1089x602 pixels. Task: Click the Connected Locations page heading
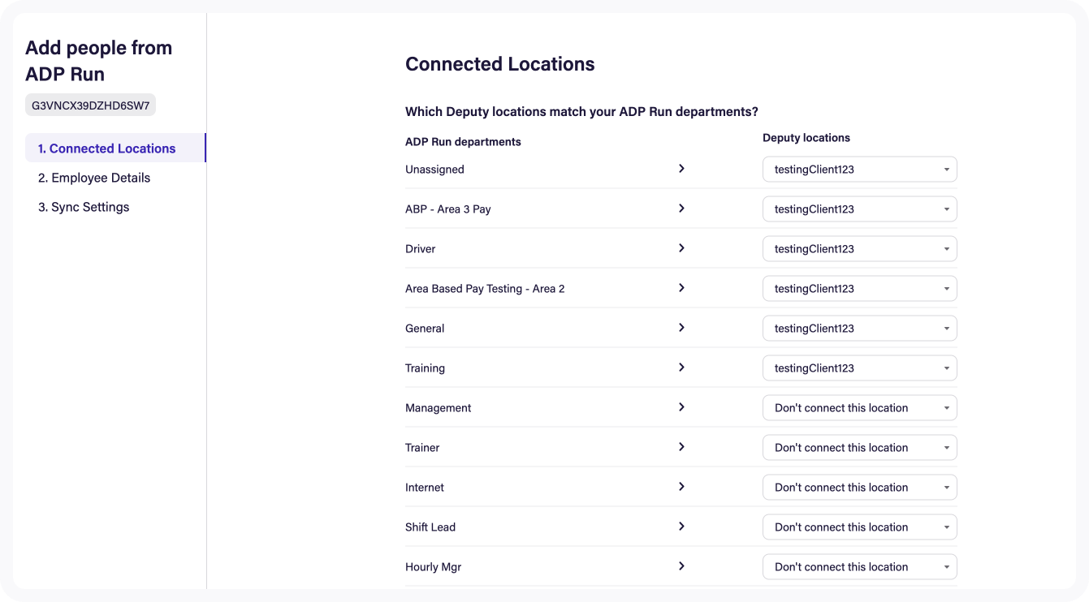coord(500,64)
